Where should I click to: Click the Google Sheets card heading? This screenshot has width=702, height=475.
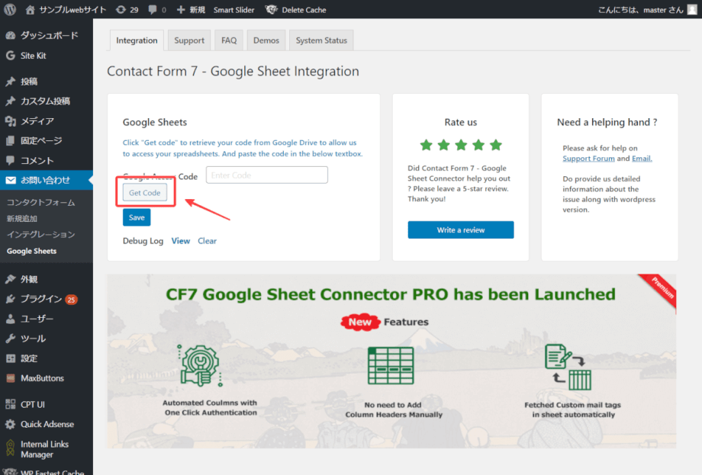point(155,122)
